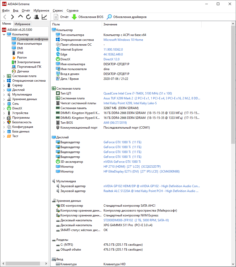Image resolution: width=236 pixels, height=267 pixels.
Task: Click the vertical scrollbar thumb in the details pane
Action: (233, 85)
